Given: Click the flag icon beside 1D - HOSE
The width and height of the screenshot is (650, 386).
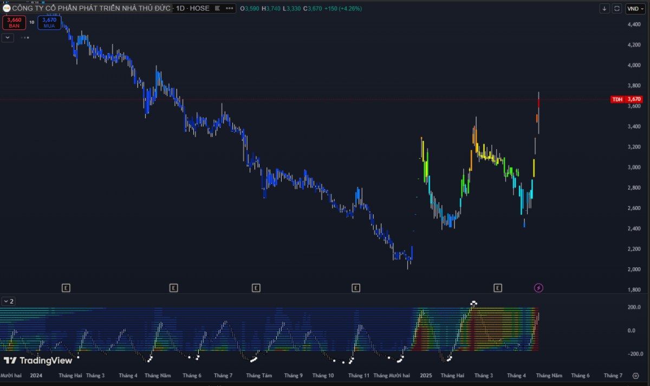Looking at the screenshot, I should 217,9.
